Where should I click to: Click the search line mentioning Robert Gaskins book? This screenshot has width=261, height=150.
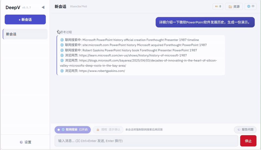pyautogui.click(x=129, y=50)
